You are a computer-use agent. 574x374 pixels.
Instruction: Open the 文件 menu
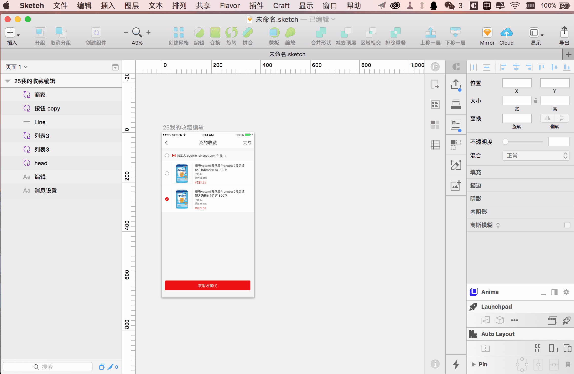pos(60,6)
